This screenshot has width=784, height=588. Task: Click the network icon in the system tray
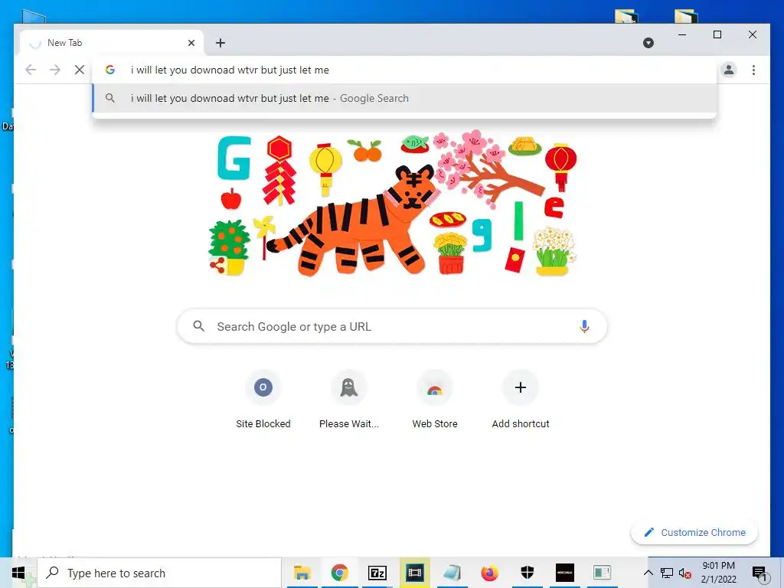pos(667,573)
